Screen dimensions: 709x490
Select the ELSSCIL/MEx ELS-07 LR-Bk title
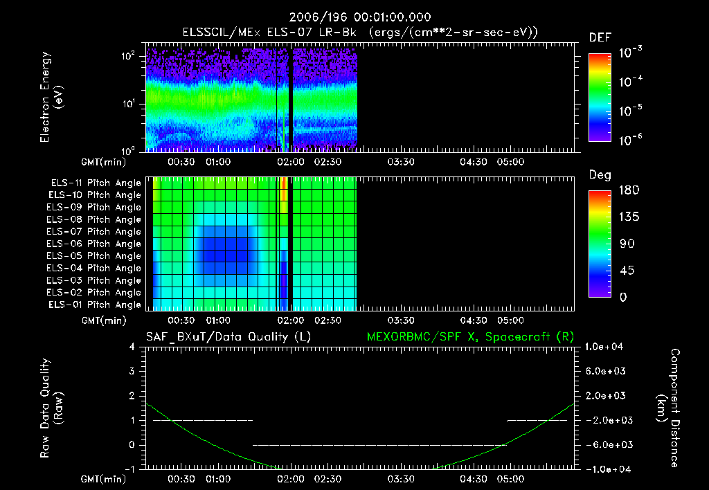tap(360, 33)
